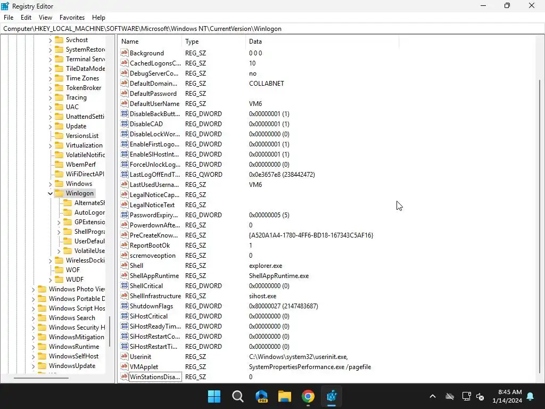Click the Registry Editor title bar icon

click(x=5, y=6)
